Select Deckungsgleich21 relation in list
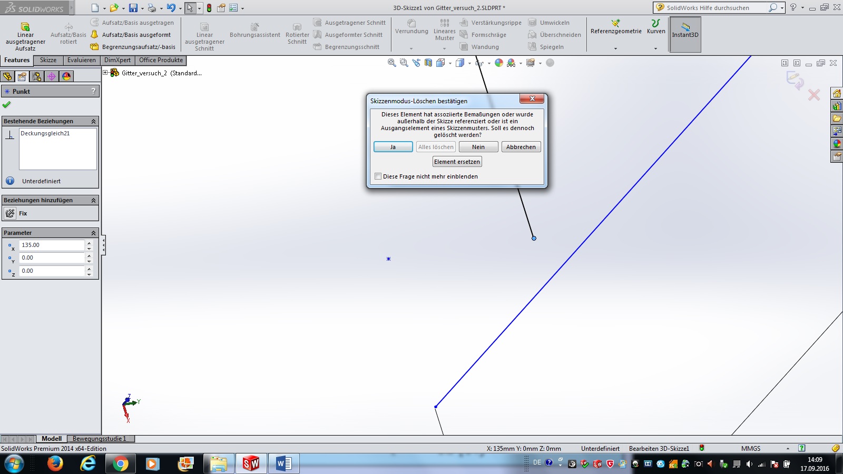The image size is (843, 474). pos(45,133)
